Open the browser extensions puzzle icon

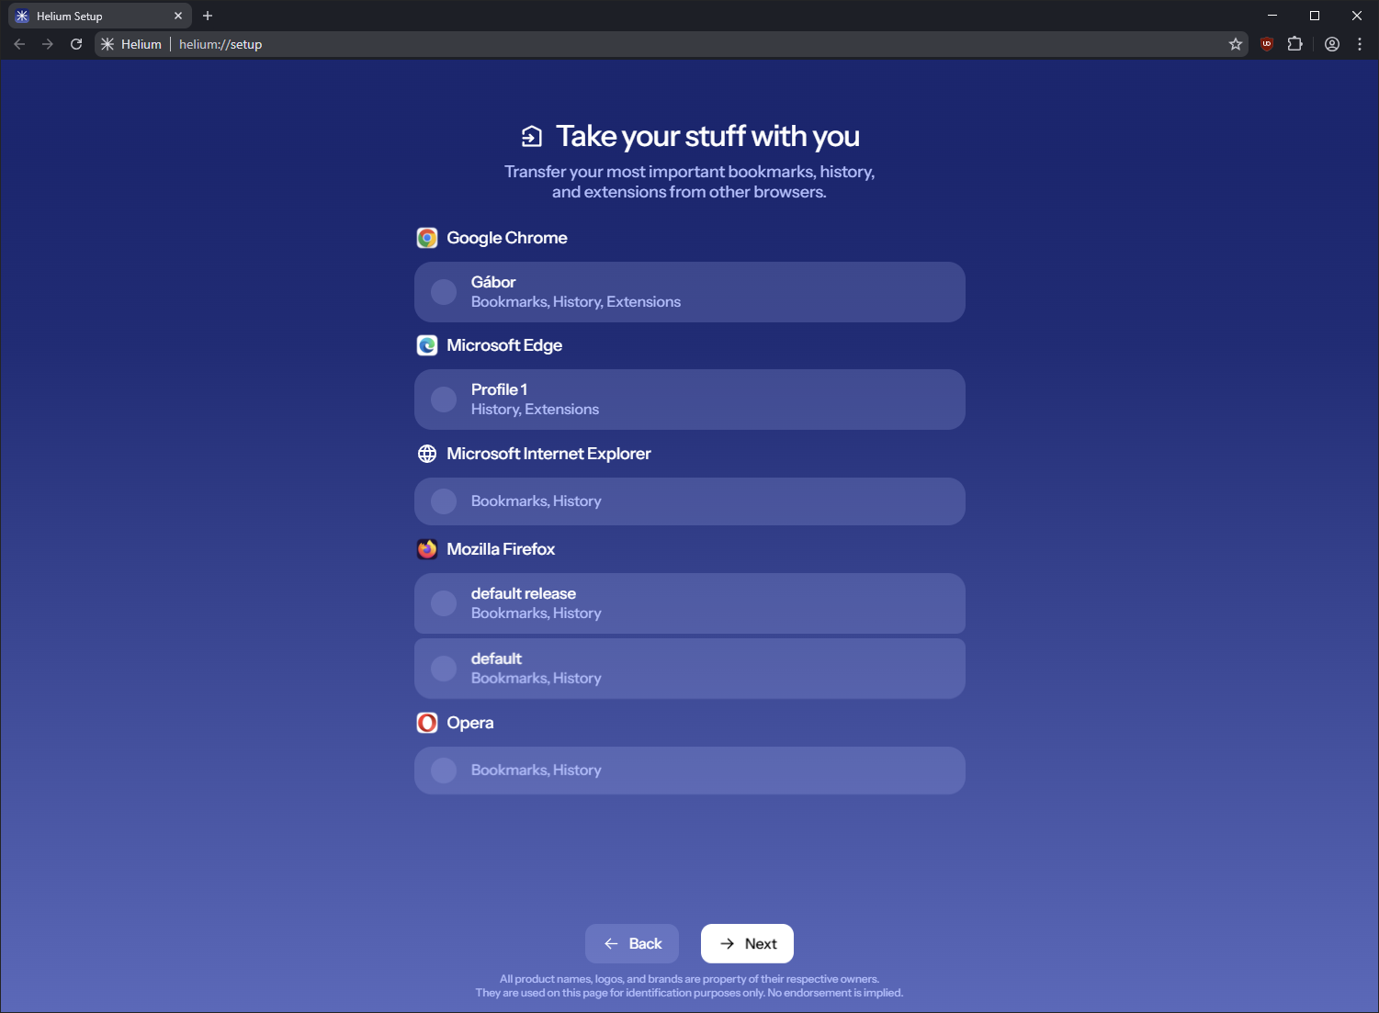(x=1294, y=43)
